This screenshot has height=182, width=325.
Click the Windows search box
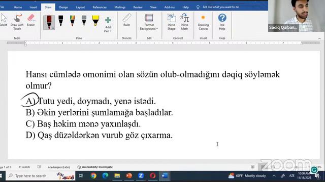tap(41, 176)
